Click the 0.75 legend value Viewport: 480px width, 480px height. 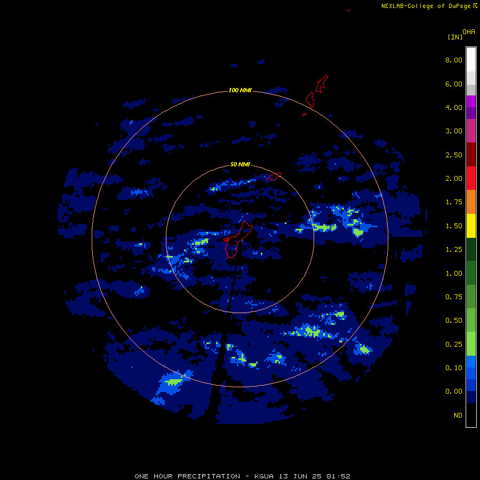click(x=454, y=297)
